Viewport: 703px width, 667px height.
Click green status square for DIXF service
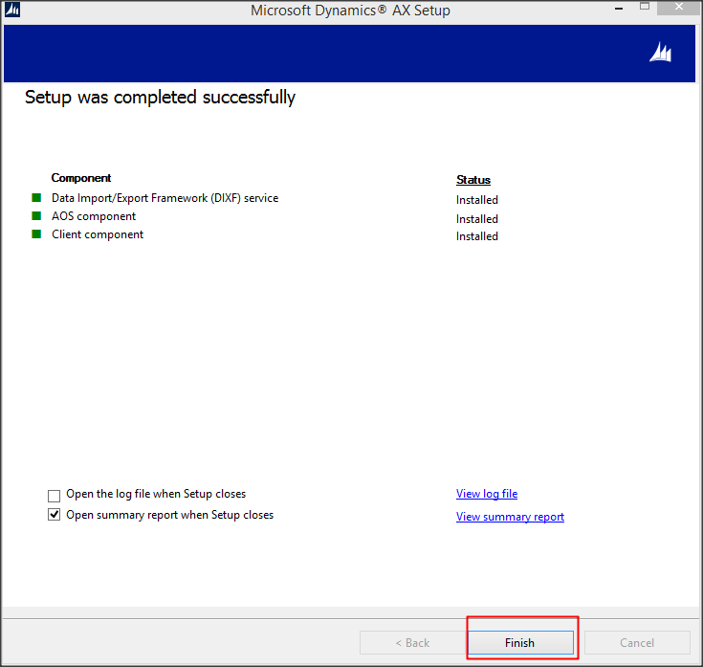[36, 197]
